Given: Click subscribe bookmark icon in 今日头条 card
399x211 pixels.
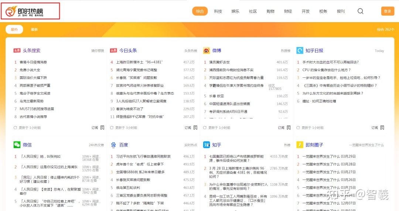Looking at the screenshot, I should [195, 128].
